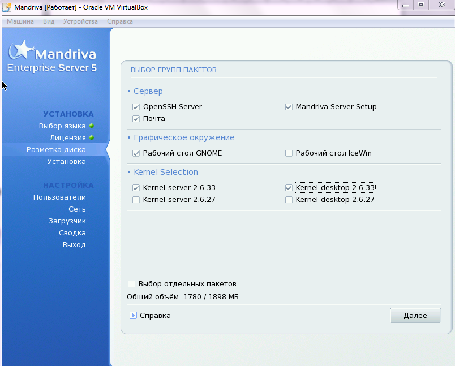Minimize the VirtualBox window

click(x=406, y=5)
